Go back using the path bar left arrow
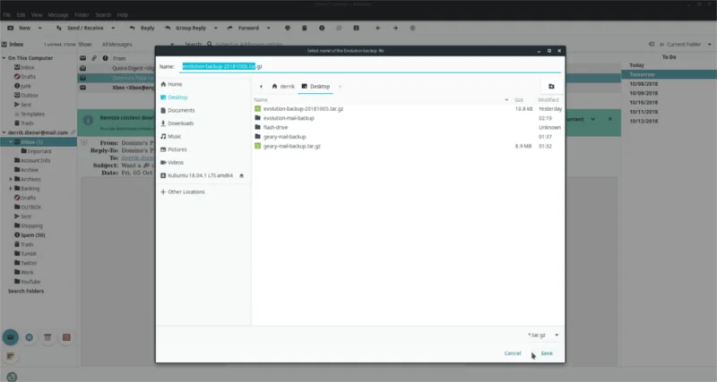 [261, 86]
